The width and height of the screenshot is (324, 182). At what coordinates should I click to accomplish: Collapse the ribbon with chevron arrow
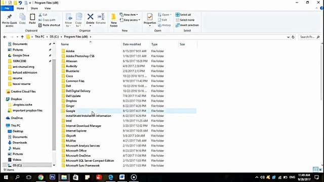316,8
